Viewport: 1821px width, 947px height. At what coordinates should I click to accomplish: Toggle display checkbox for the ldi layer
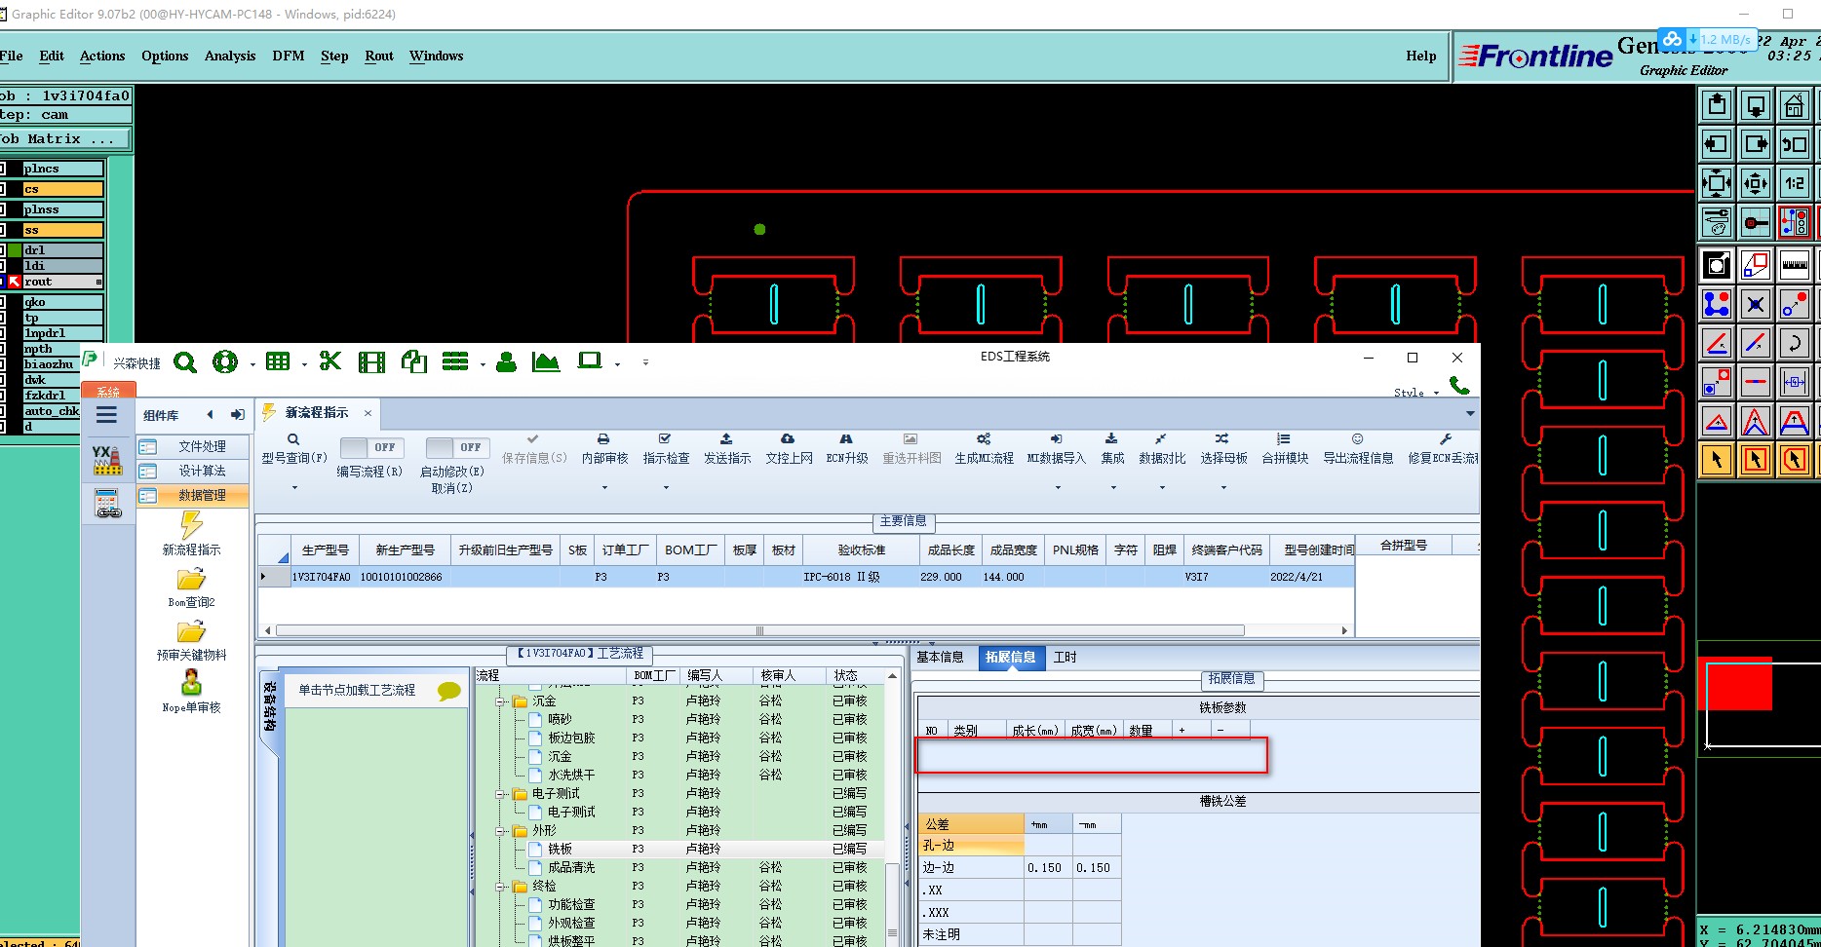point(2,266)
